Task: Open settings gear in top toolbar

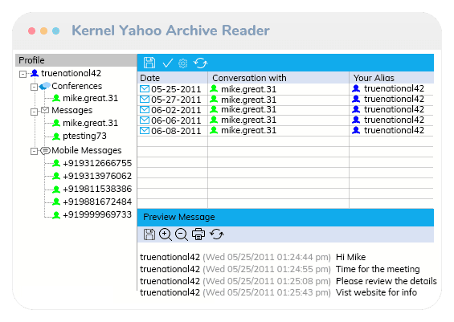Action: (x=182, y=63)
